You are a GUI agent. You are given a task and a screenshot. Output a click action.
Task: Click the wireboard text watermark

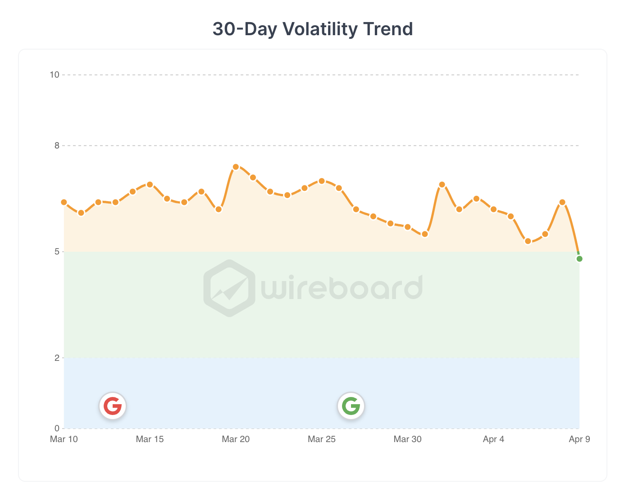pyautogui.click(x=342, y=288)
